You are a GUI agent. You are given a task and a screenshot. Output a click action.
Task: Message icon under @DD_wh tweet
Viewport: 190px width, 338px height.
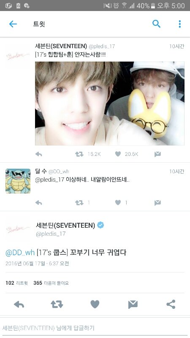pos(157,203)
